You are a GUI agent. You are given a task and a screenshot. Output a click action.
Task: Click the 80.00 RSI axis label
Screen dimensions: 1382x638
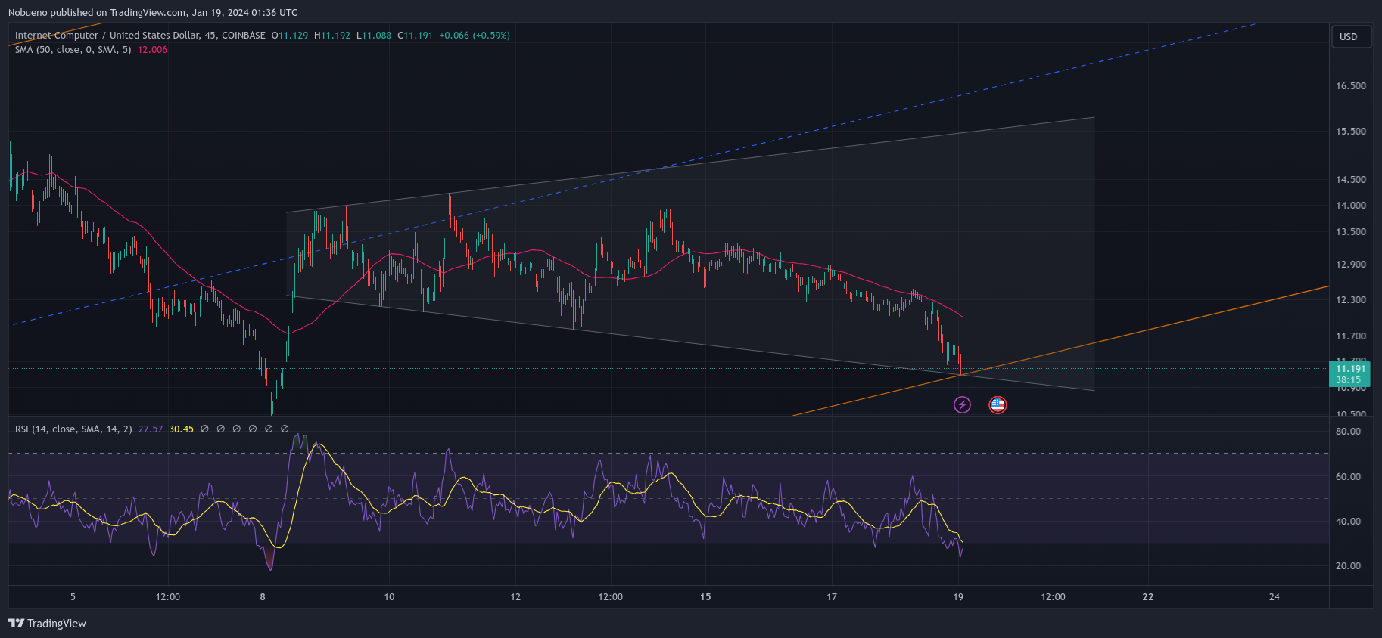click(1348, 432)
